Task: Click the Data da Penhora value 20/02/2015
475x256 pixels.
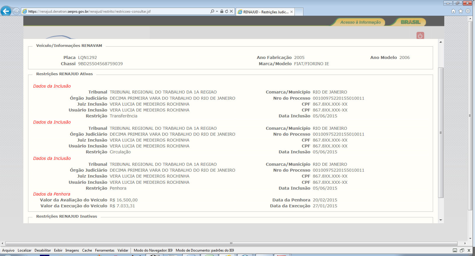Action: click(325, 200)
